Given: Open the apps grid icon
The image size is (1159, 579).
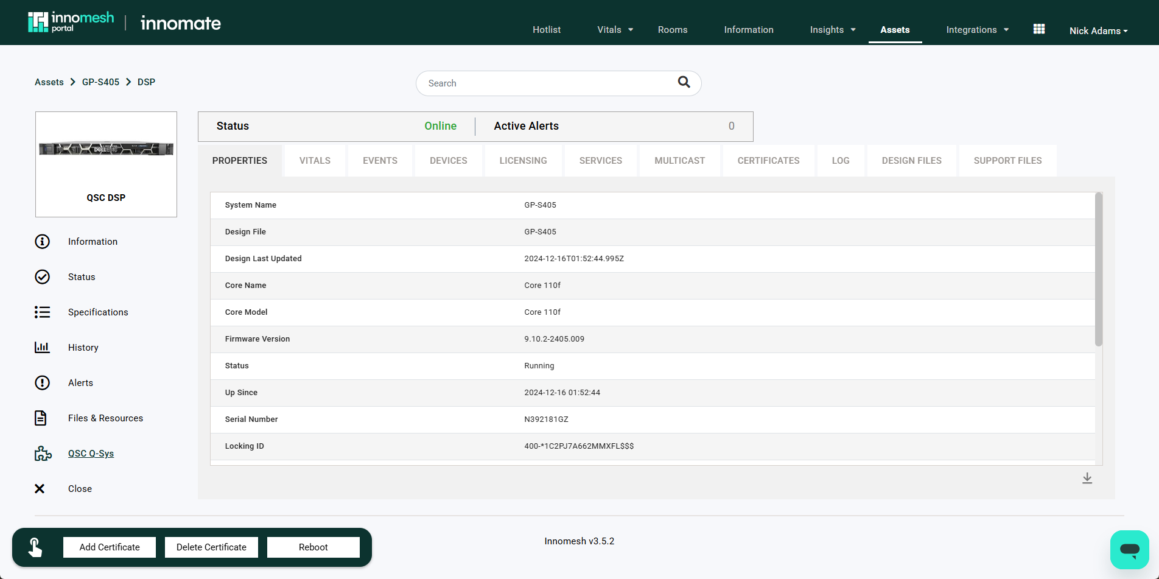Looking at the screenshot, I should click(1039, 29).
